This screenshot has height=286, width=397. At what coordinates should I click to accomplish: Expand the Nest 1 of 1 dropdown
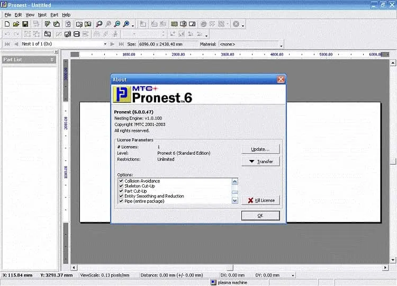point(105,44)
